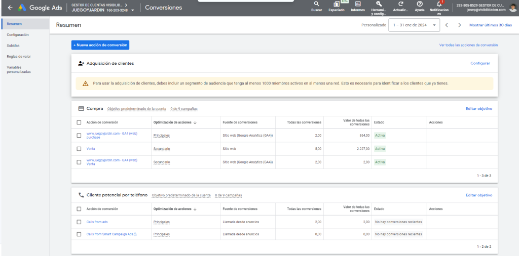Open the Notificaciones bell icon
This screenshot has height=256, width=519.
tap(439, 6)
